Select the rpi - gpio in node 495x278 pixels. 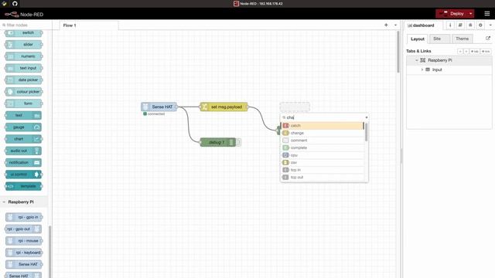[24, 217]
